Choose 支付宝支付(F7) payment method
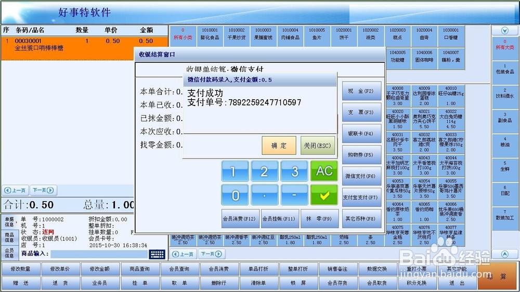The height and width of the screenshot is (292, 520). tap(361, 197)
